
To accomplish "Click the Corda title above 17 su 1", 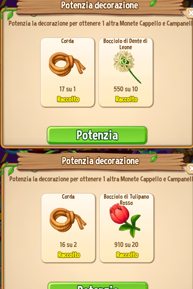I will tap(67, 41).
